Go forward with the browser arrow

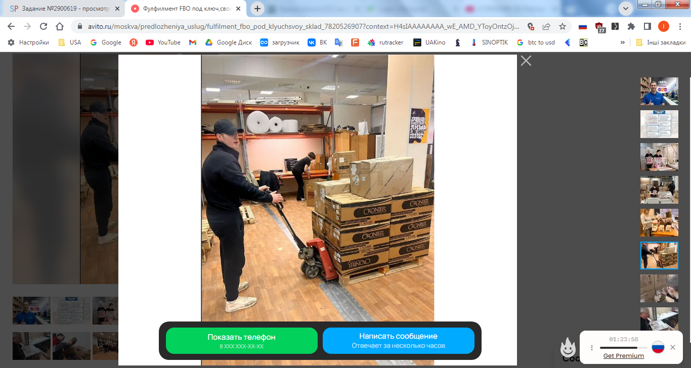point(27,26)
